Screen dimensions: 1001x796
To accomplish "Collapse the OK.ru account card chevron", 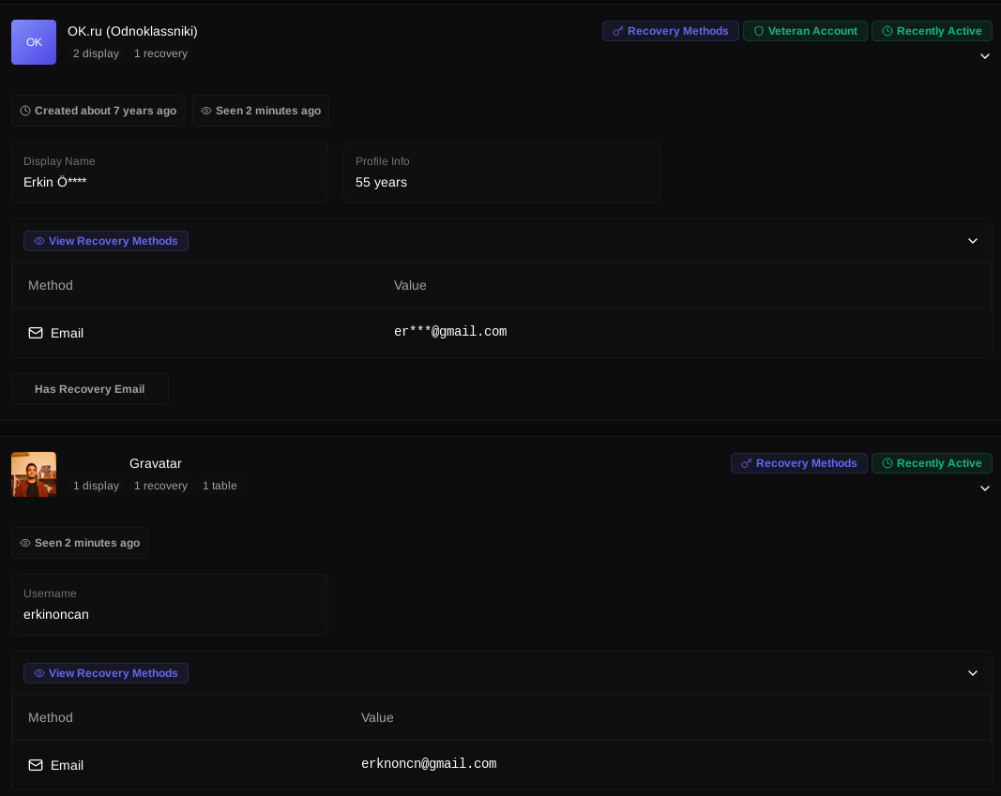I will (984, 56).
